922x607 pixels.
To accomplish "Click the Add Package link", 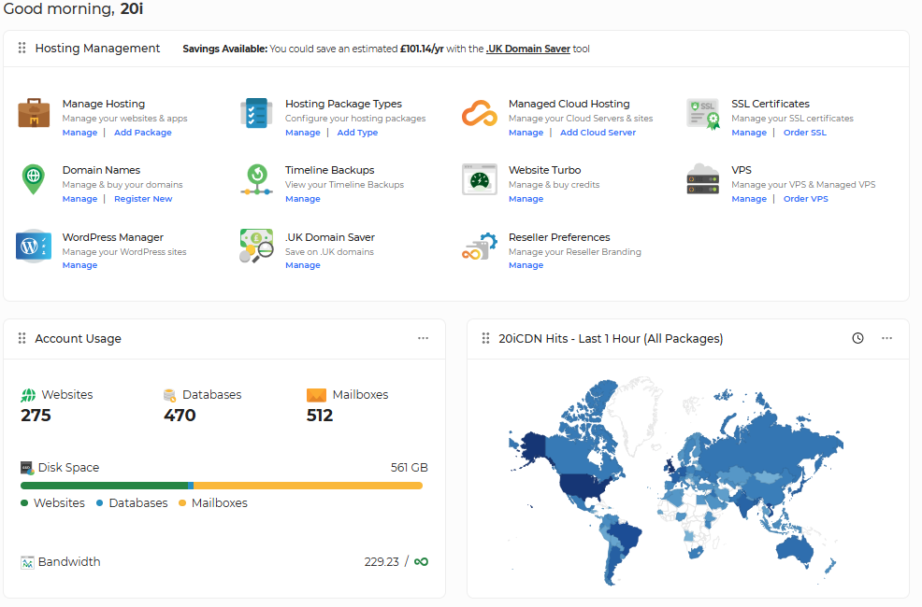I will [142, 133].
